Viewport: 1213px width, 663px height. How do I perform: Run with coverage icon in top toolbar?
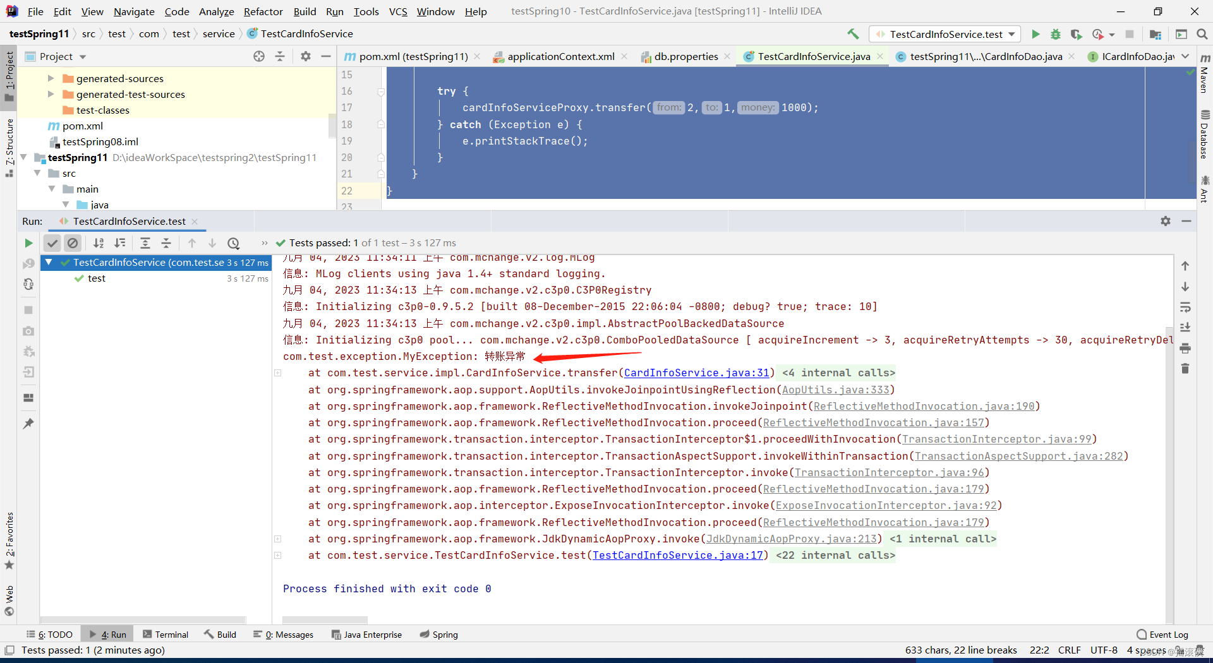coord(1076,34)
